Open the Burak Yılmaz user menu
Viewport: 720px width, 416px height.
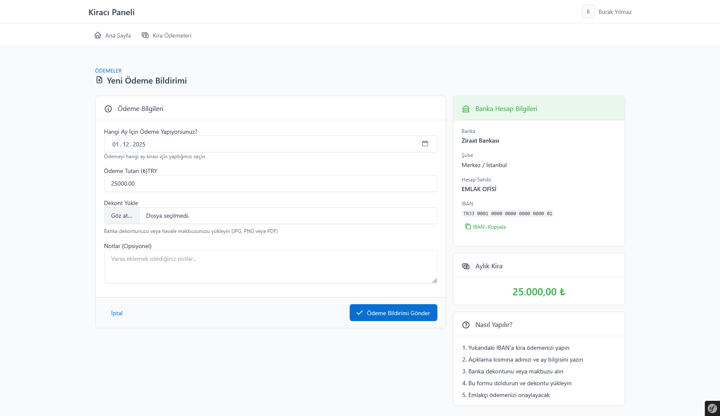(x=607, y=12)
